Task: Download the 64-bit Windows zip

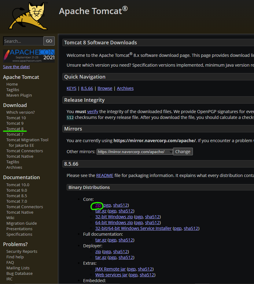Action: [x=114, y=223]
